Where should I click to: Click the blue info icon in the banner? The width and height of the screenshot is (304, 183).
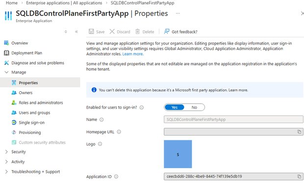pos(94,90)
